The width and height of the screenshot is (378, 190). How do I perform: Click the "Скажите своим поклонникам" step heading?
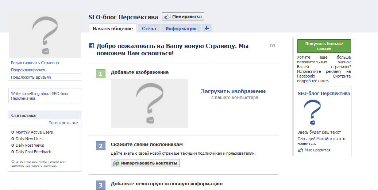147,144
